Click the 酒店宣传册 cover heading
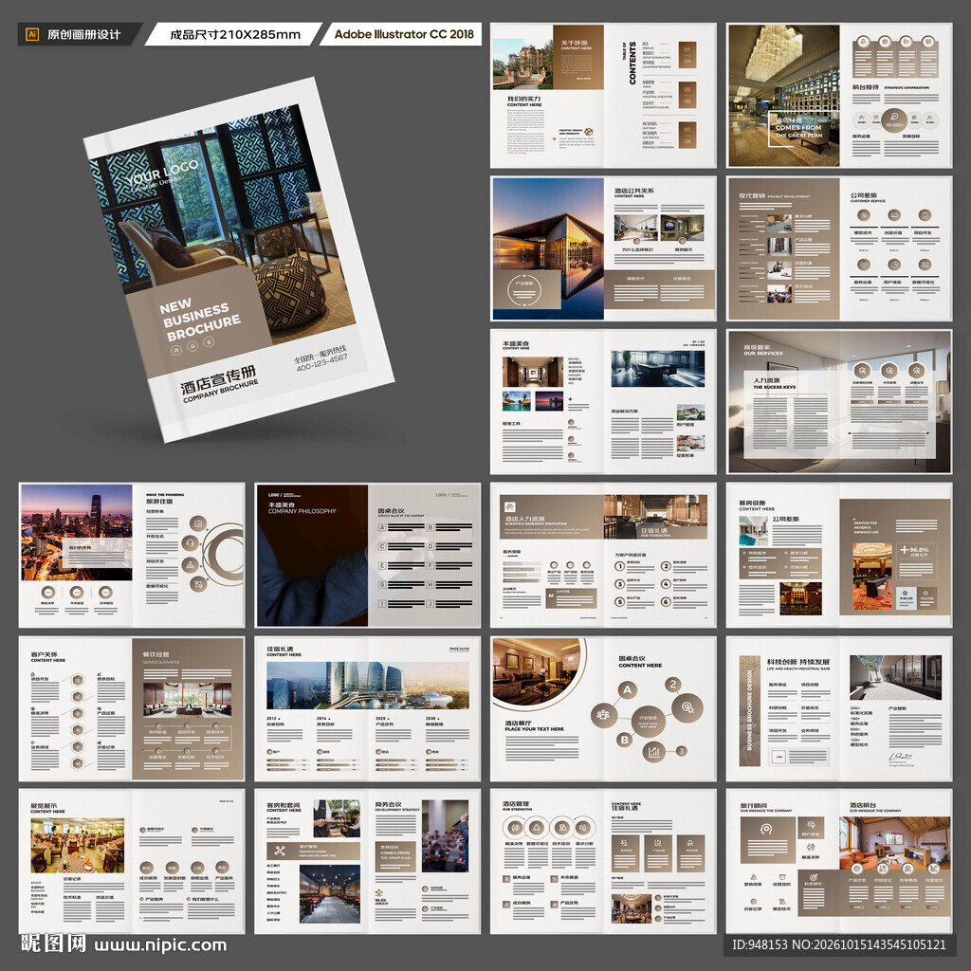The width and height of the screenshot is (971, 971). point(218,379)
